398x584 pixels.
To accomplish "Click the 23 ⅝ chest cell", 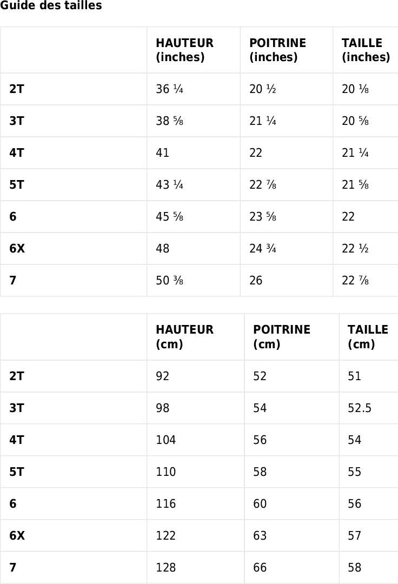I will pyautogui.click(x=263, y=217).
